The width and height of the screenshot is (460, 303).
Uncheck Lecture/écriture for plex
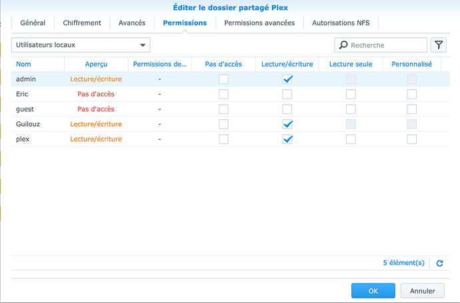coord(287,139)
